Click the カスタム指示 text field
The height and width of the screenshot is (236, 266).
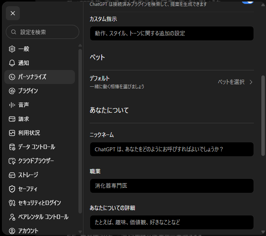tap(172, 33)
